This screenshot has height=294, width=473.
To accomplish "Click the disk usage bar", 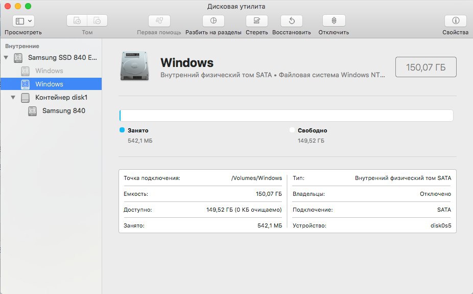I will [286, 116].
